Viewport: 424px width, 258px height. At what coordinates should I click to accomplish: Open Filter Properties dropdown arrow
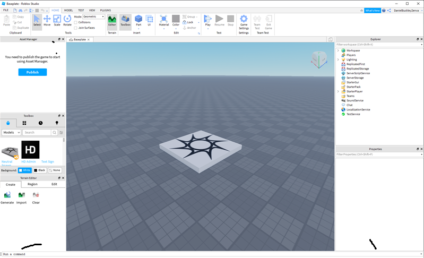pos(421,154)
